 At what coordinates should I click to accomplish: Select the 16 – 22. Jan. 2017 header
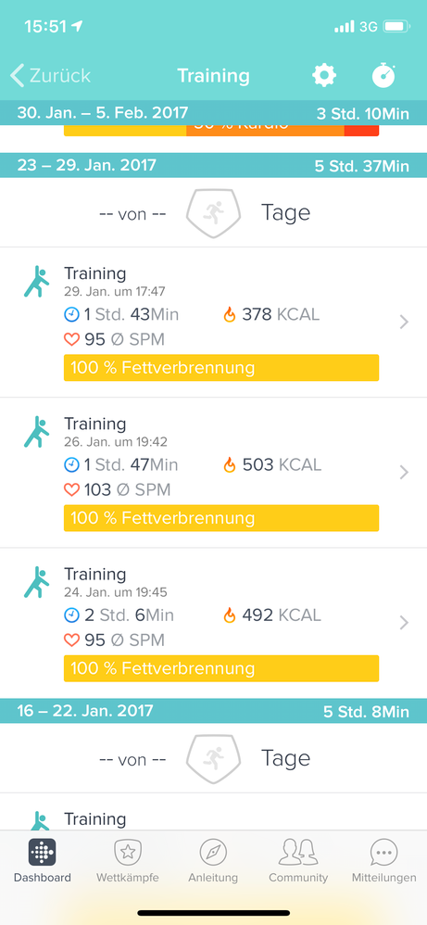pyautogui.click(x=213, y=711)
